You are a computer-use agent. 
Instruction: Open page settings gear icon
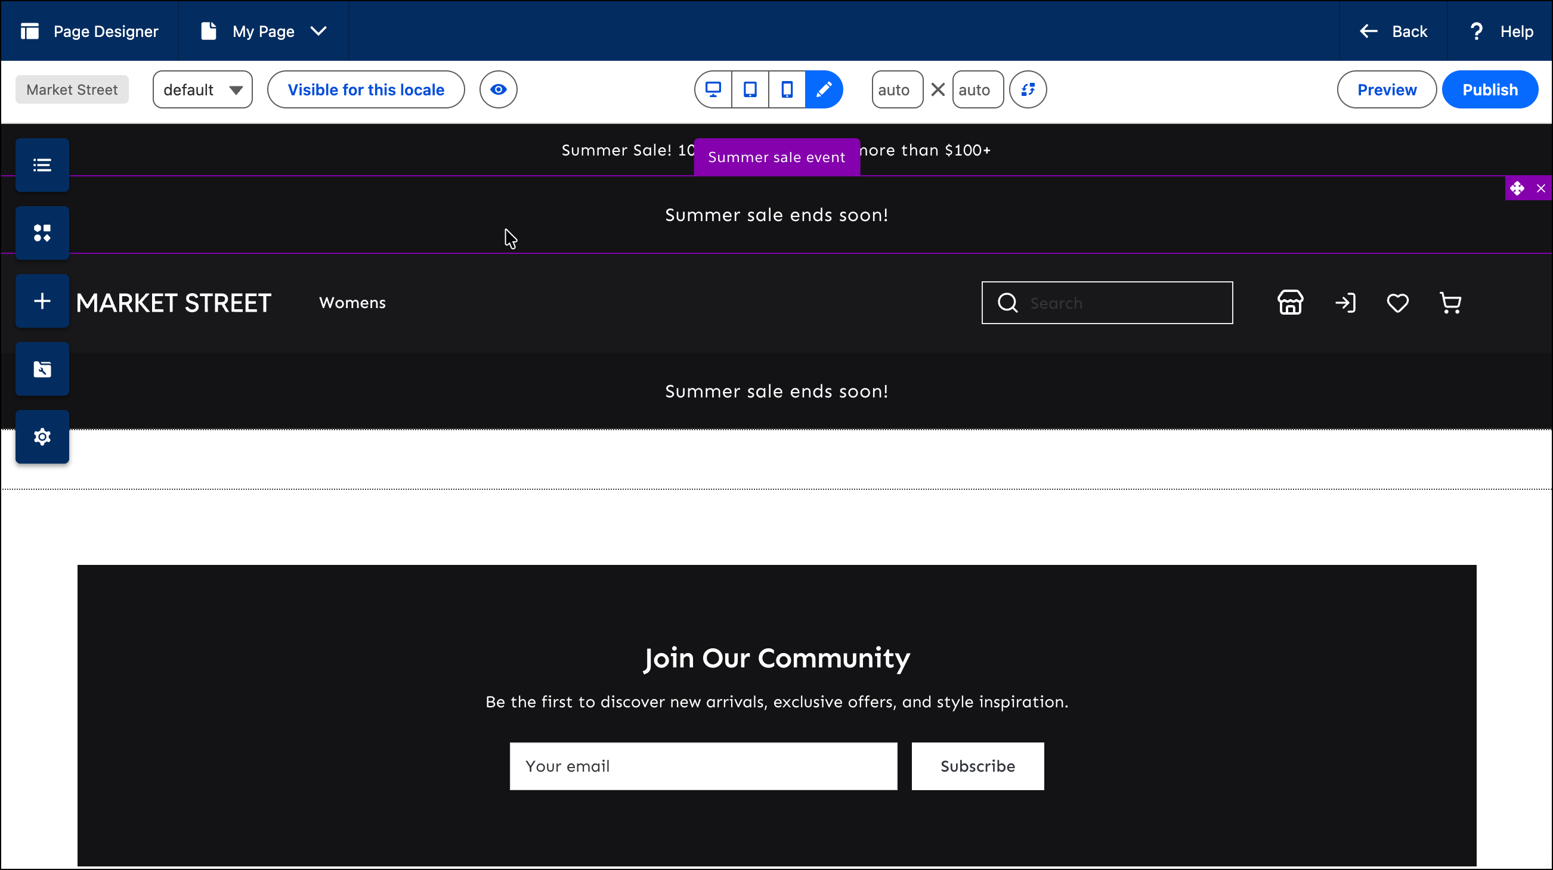42,437
